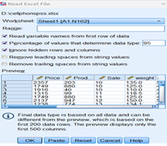Screen dimensions: 167x146
Task: Open Help for Read Excel File
Action: pos(136,140)
